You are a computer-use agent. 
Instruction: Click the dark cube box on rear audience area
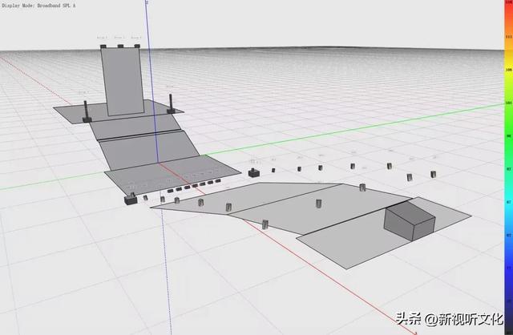[x=409, y=220]
